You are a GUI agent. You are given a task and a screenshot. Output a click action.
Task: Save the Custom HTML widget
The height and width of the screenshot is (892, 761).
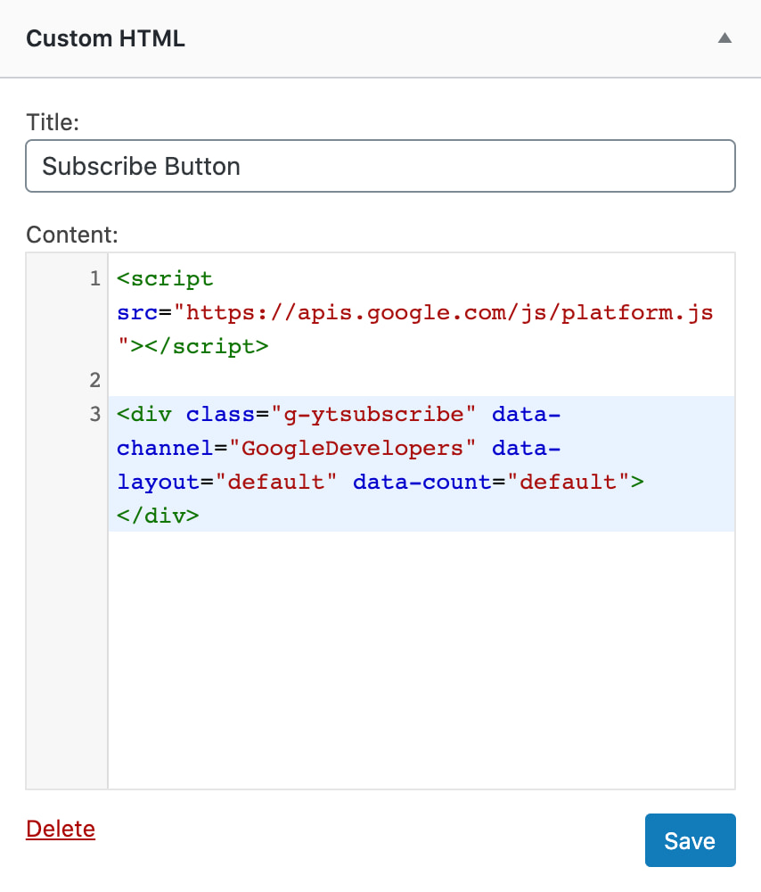click(x=690, y=840)
